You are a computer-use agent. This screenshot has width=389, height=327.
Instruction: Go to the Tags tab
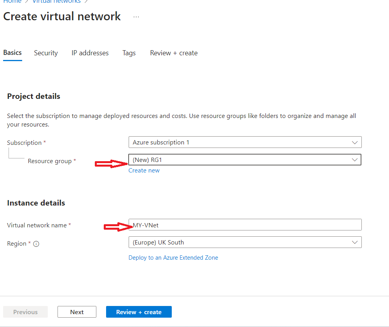129,53
